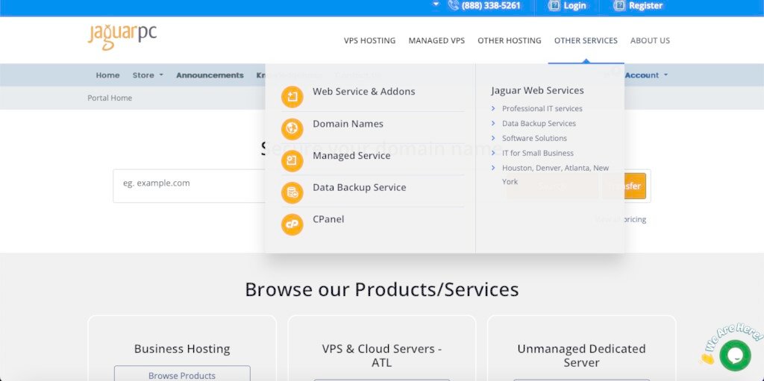Open the OTHER SERVICES menu
The image size is (764, 381).
click(x=586, y=41)
